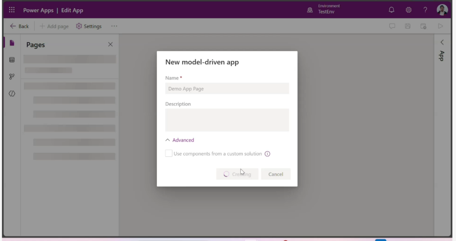Viewport: 456px width, 241px height.
Task: Open the settings gear in header
Action: (408, 10)
